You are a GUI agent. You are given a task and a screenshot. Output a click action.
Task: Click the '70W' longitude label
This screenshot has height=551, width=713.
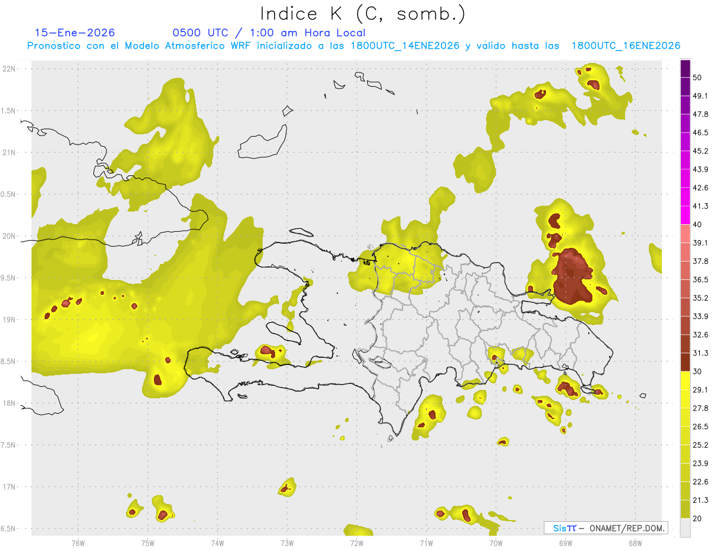point(496,543)
